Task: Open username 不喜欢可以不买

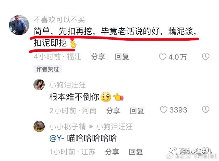Action: (59, 20)
